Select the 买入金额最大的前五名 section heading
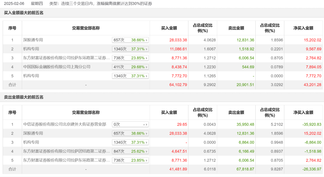324x177 pixels. (x=24, y=13)
